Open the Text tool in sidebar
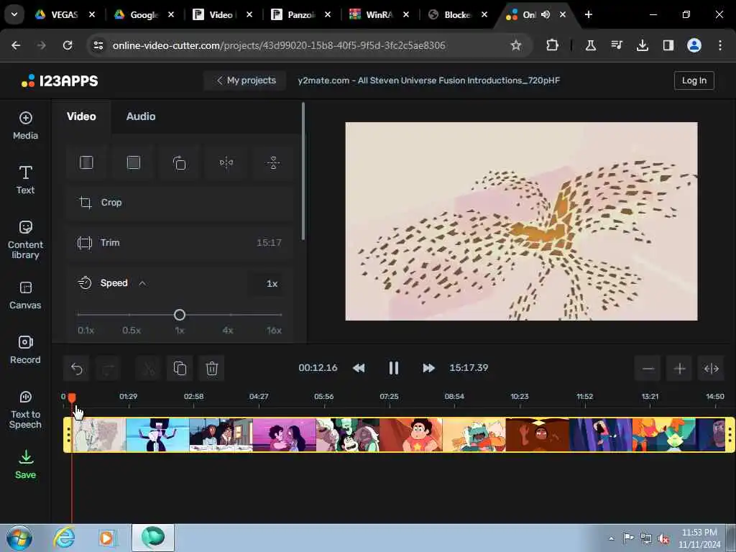Viewport: 736px width, 552px height. click(25, 180)
